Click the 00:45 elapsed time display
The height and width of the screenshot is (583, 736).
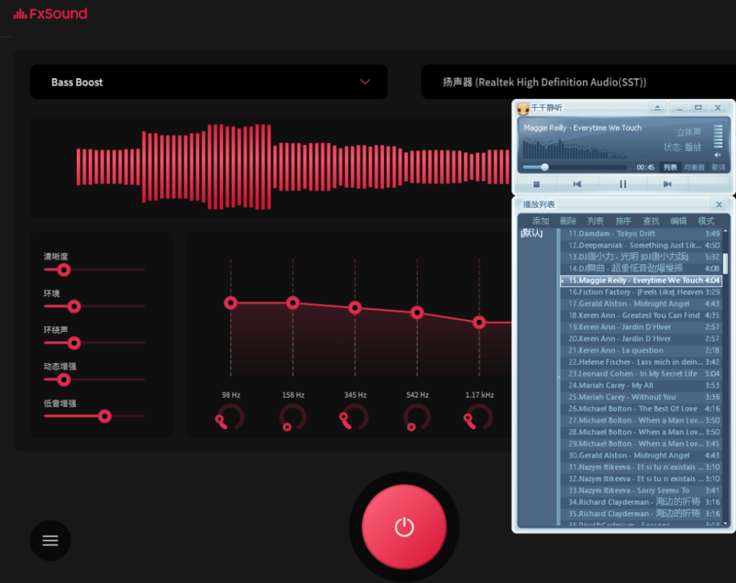point(645,167)
